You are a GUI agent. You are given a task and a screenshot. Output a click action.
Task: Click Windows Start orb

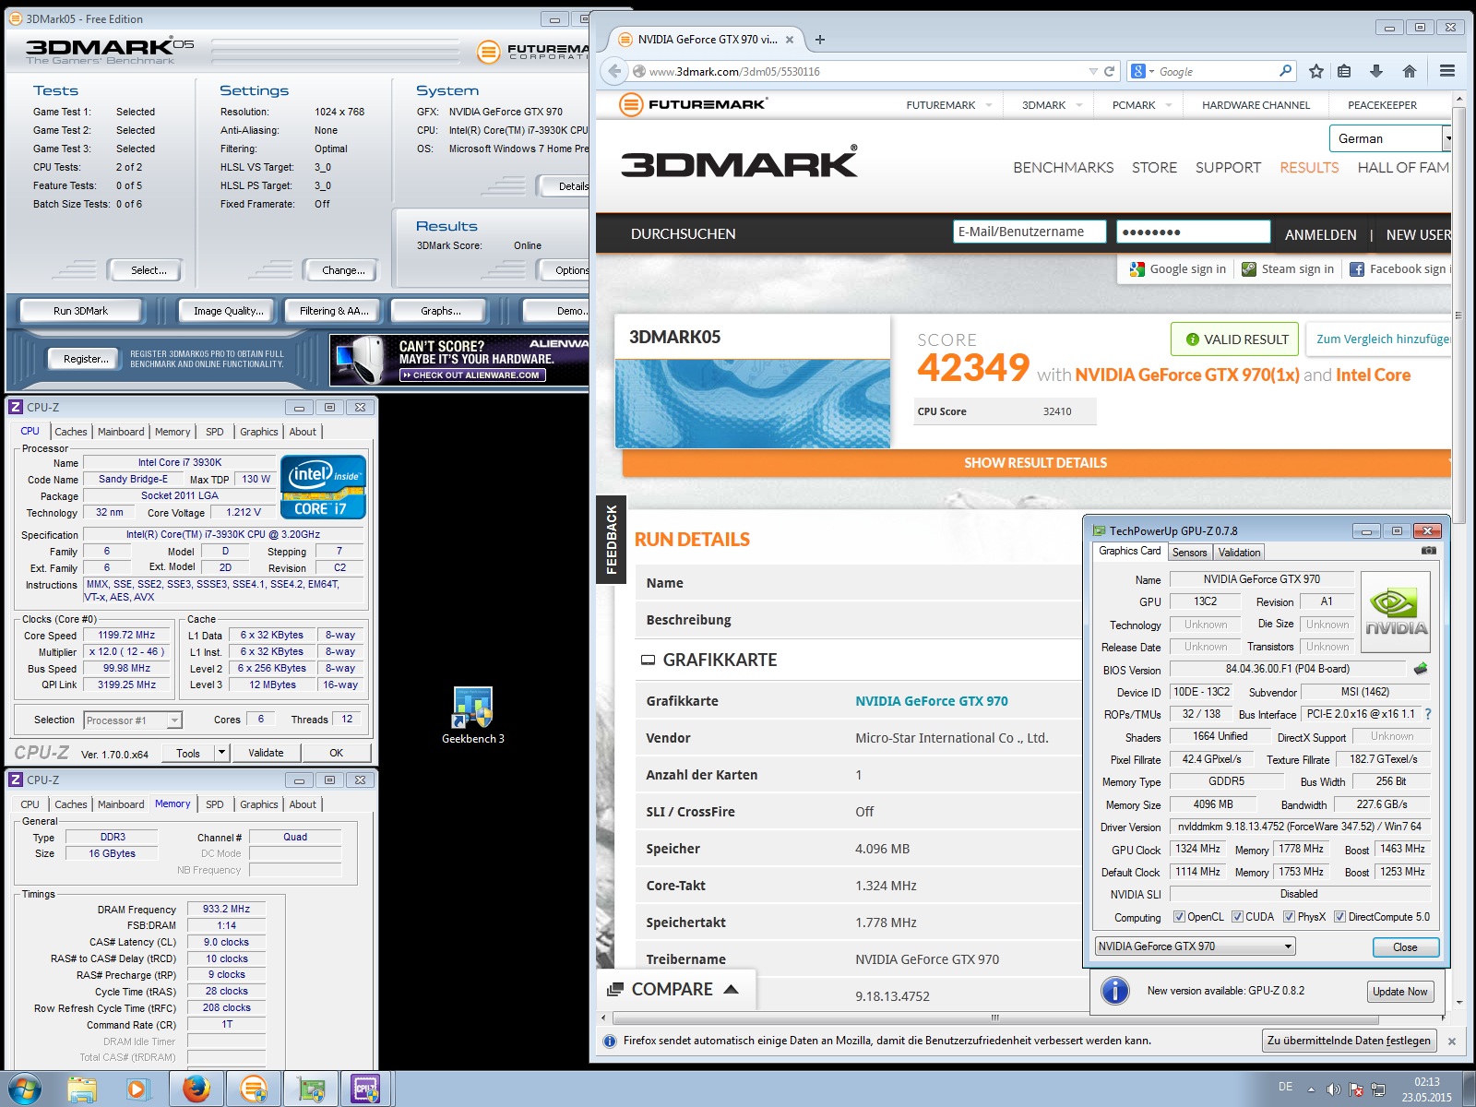(x=25, y=1089)
